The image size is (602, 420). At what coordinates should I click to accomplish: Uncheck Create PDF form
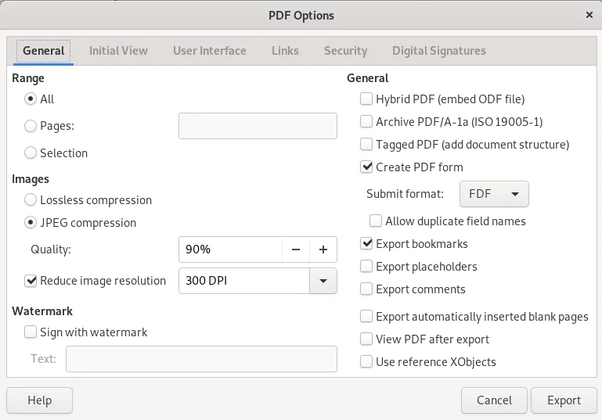pos(366,167)
